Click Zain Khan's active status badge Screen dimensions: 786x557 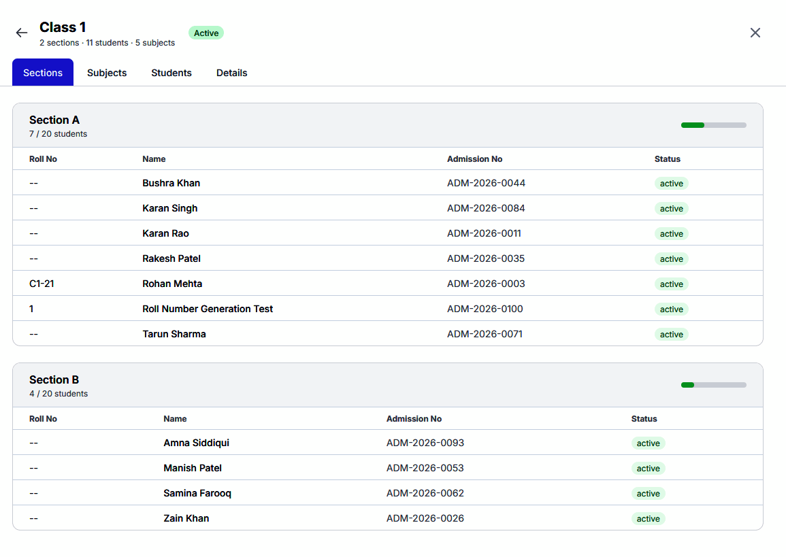coord(648,518)
